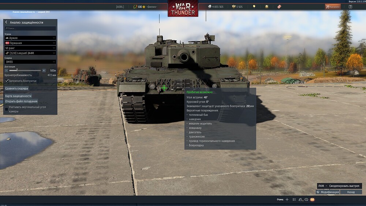
Task: Click the red ticket icon in top bar
Action: coord(279,7)
